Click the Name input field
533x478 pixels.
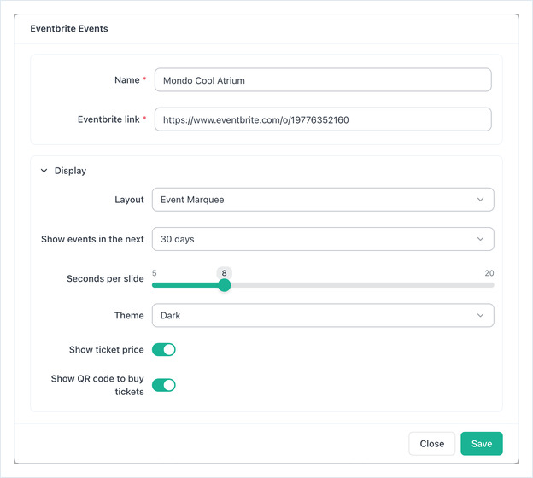323,80
